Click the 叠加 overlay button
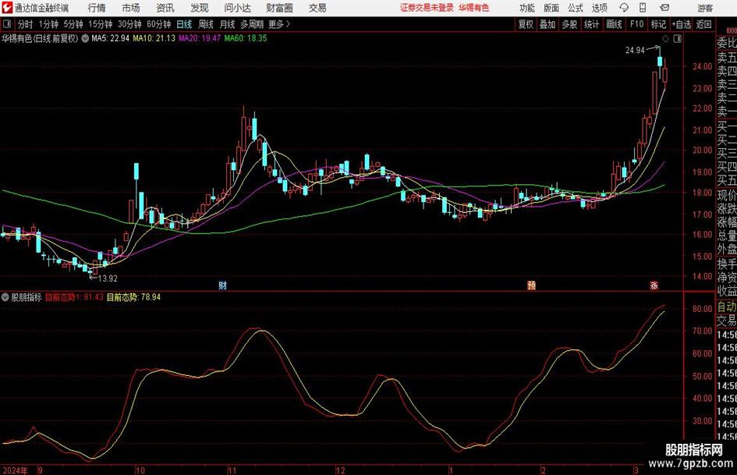Viewport: 737px width, 475px height. coord(547,24)
